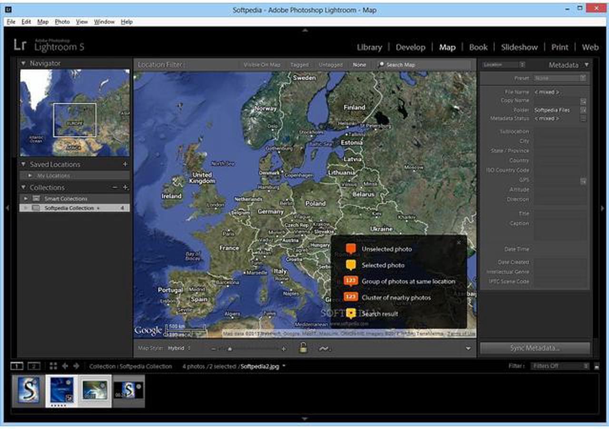Enable the Tagged location filter
This screenshot has height=429, width=609.
[300, 65]
